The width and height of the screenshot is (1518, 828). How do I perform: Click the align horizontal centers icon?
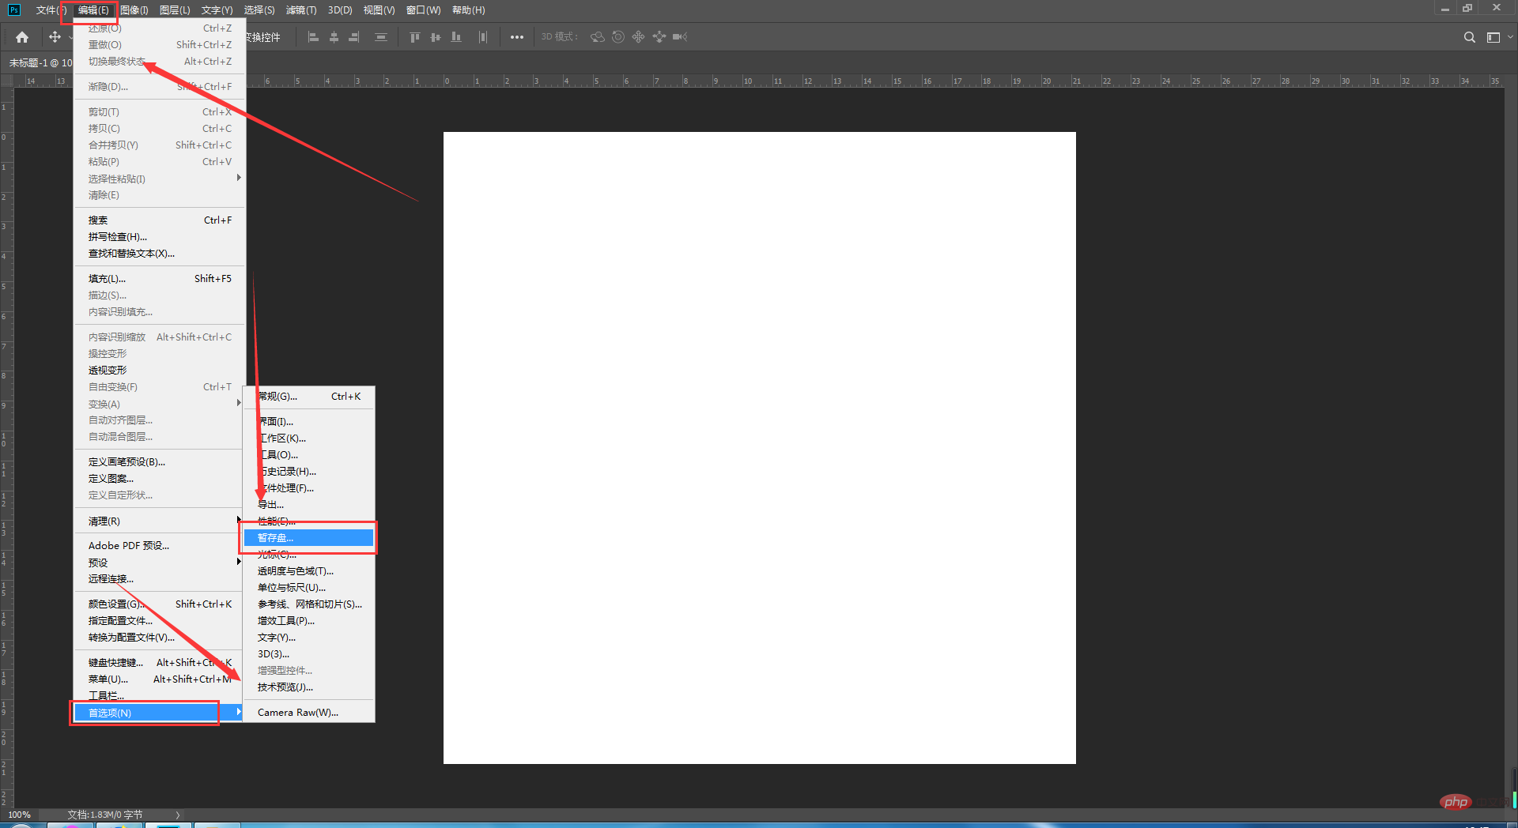(334, 37)
